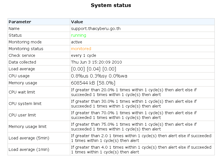
Task: Click the '0.8%us 0.3%sy 0.0%wa' value
Action: [x=99, y=76]
